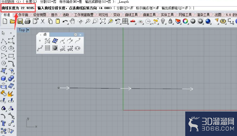Click the curve start point in viewport

tap(59, 88)
